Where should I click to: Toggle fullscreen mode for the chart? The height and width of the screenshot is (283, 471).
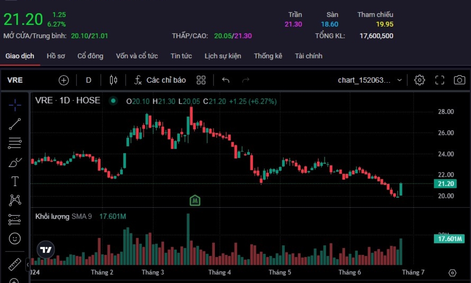coord(440,80)
